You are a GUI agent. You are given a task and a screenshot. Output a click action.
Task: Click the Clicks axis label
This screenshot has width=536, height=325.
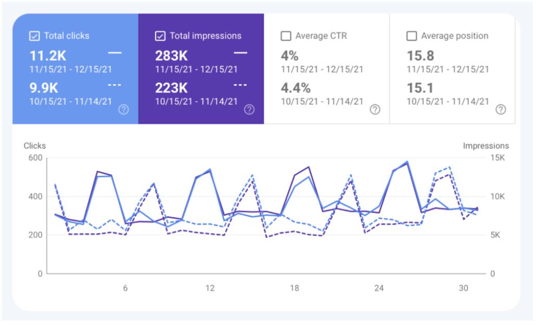(34, 146)
